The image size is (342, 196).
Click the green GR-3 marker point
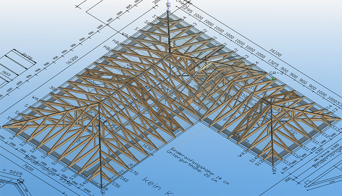273,78
